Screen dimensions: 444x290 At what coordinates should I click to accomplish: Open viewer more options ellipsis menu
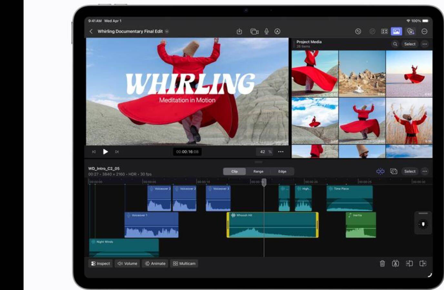coord(281,152)
